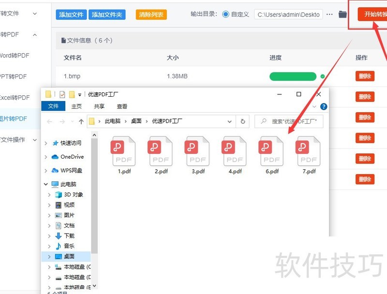Click the Explorer help question mark icon

click(x=324, y=106)
